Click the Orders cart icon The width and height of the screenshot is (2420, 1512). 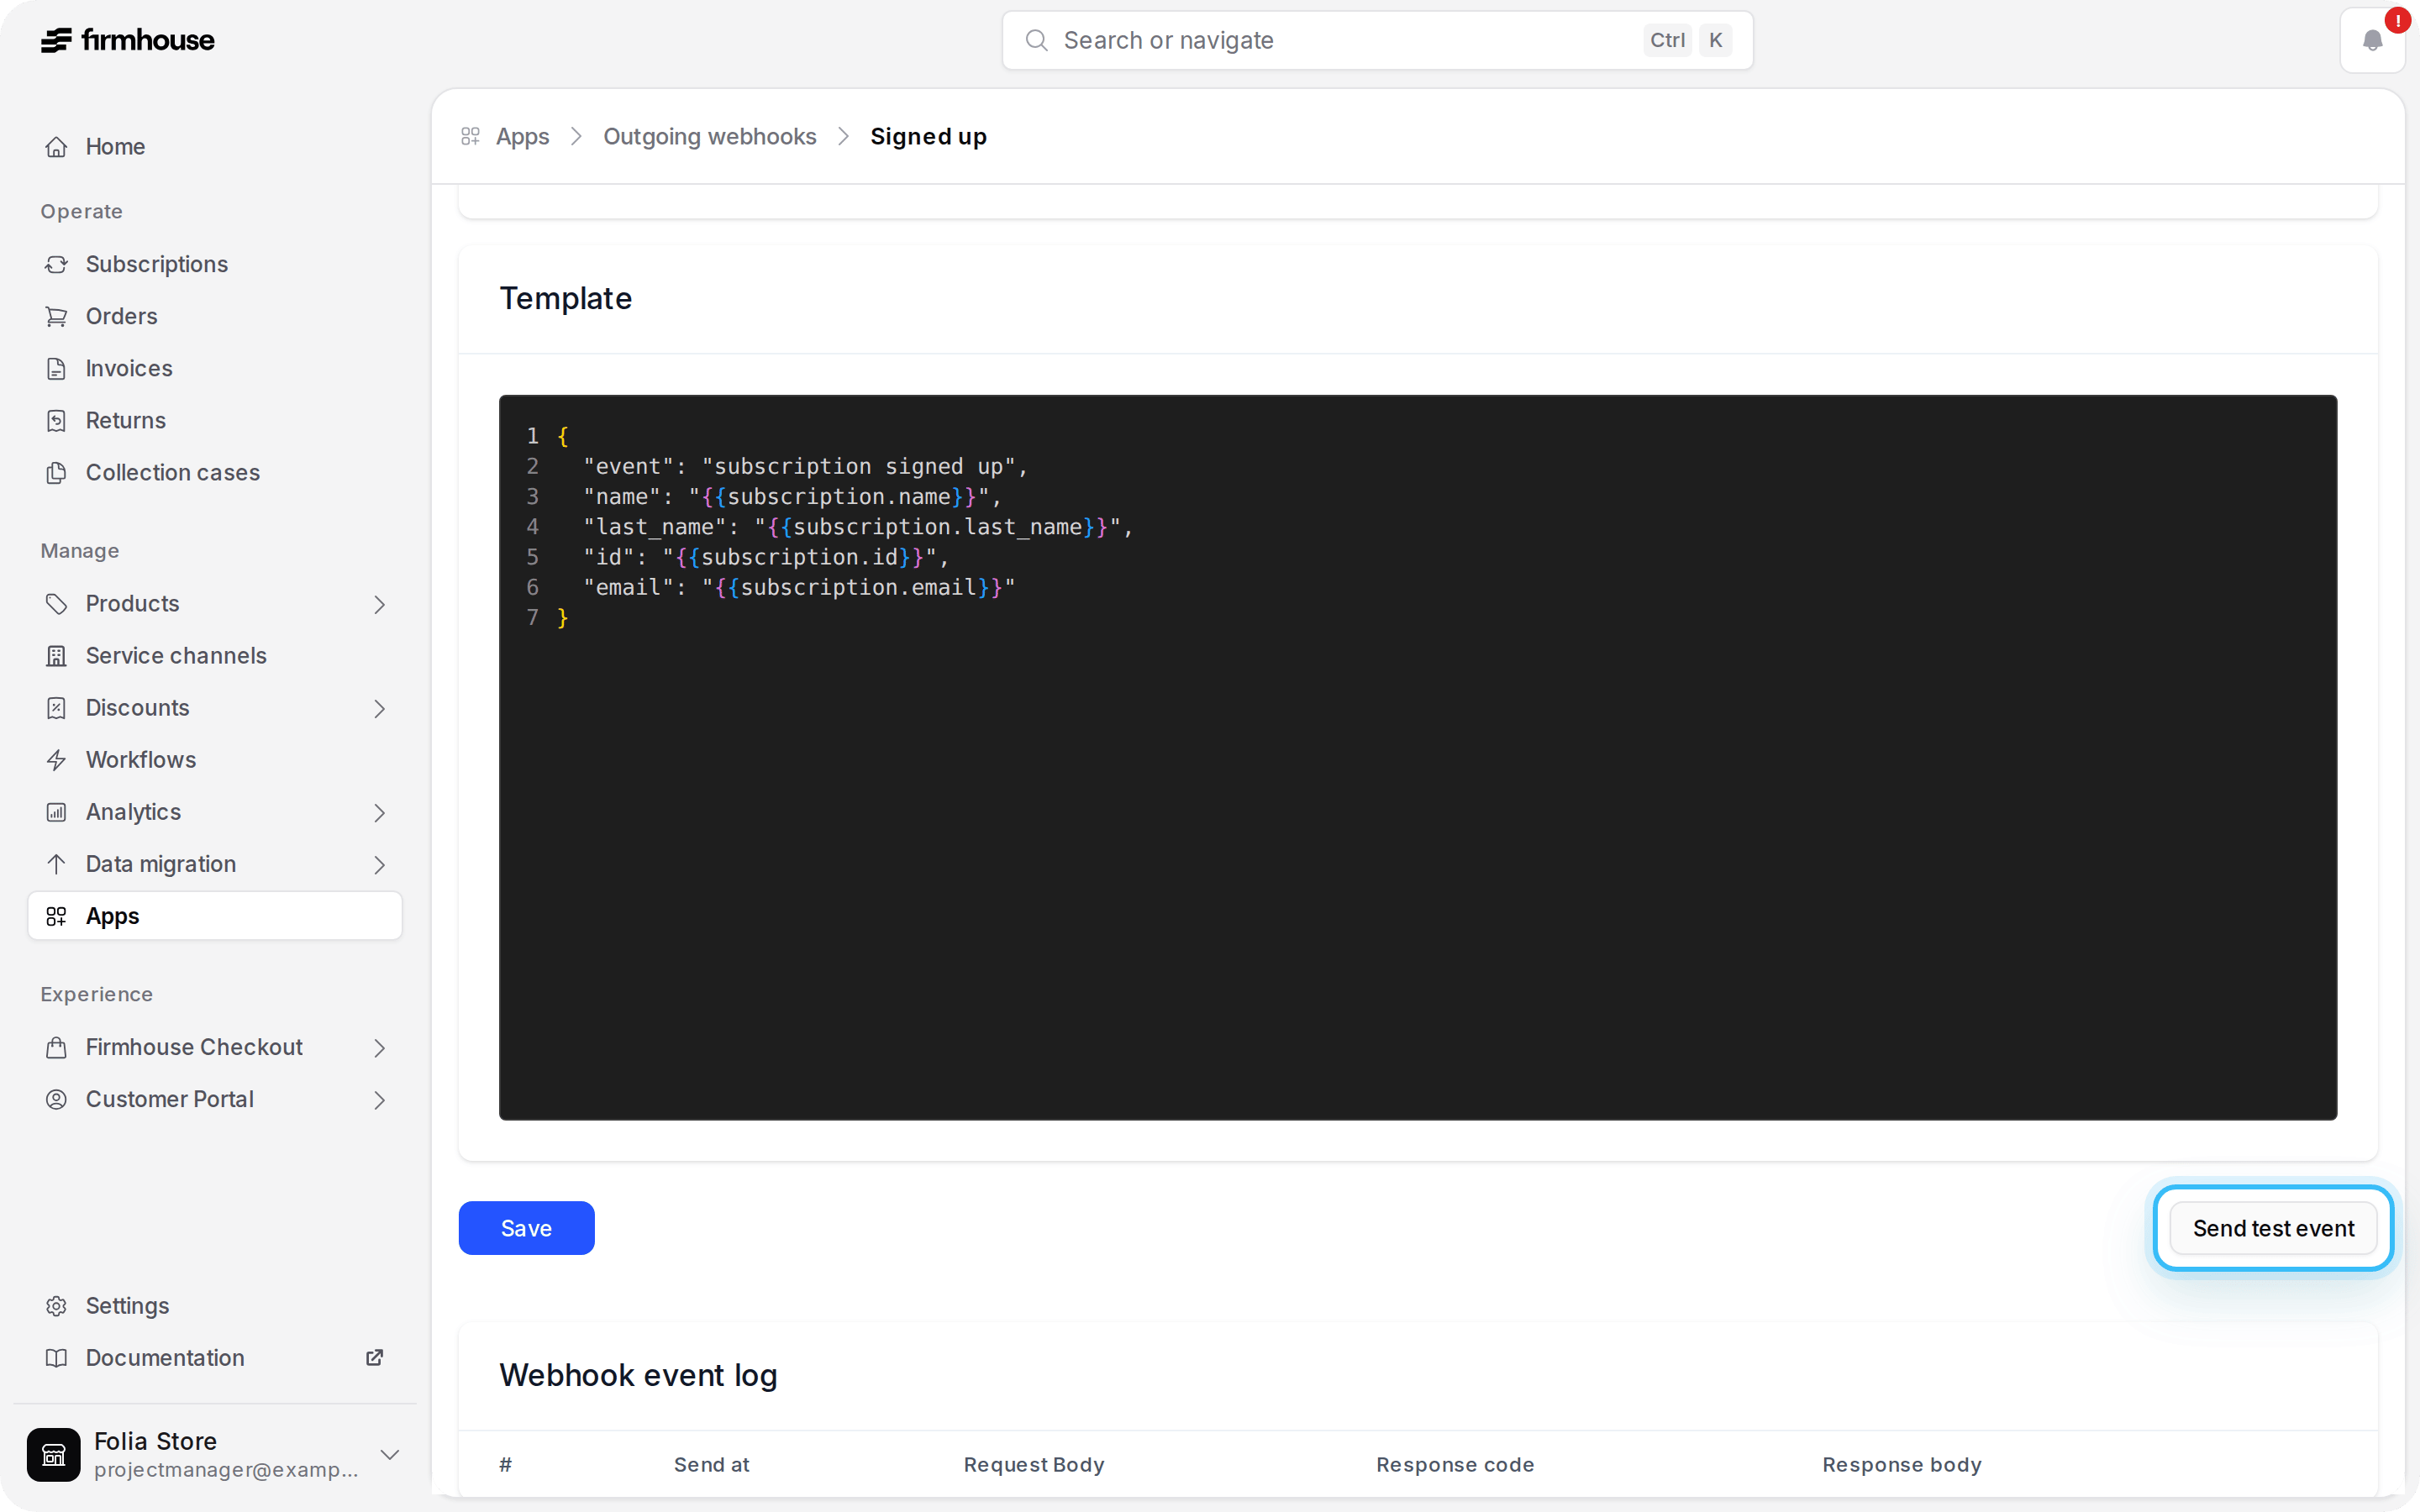(x=57, y=316)
